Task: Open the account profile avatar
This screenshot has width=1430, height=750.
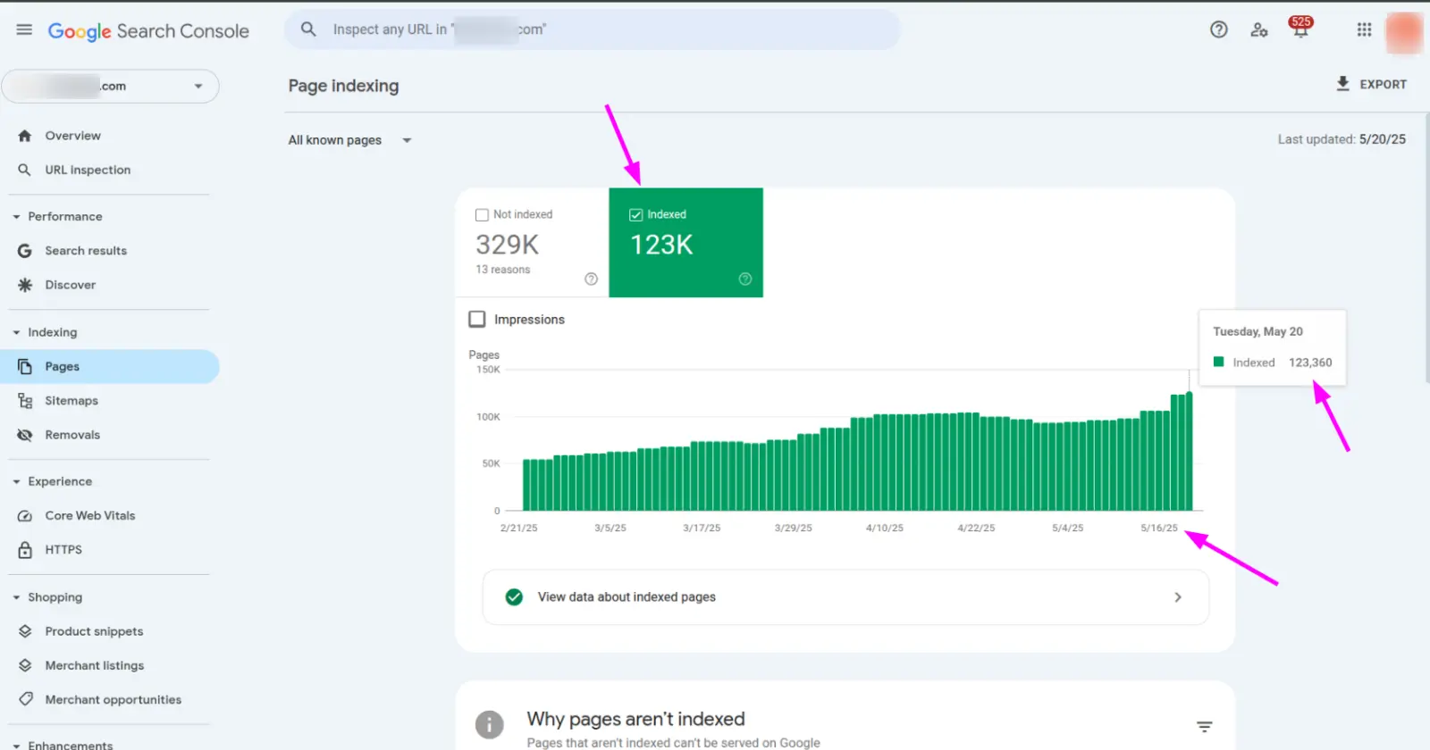Action: coord(1404,32)
